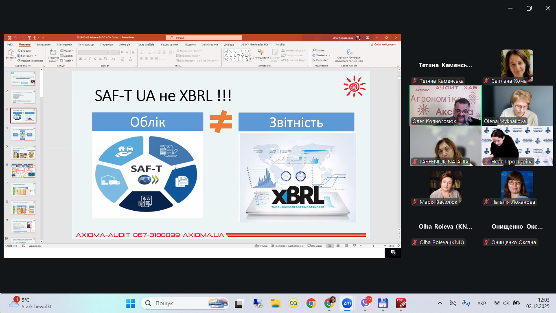Open the Transitions (Переходи) ribbon tab
The image size is (556, 313).
pos(107,44)
